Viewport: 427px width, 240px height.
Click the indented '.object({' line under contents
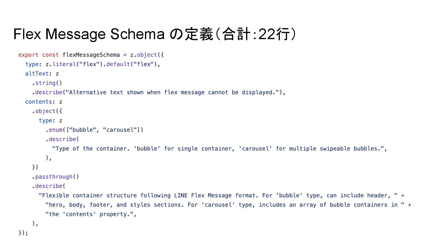tap(47, 111)
